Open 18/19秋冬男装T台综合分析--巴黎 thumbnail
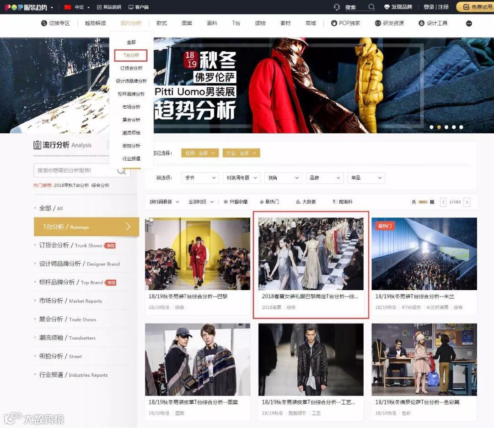Screen dimensions: 494x428 tap(198, 254)
